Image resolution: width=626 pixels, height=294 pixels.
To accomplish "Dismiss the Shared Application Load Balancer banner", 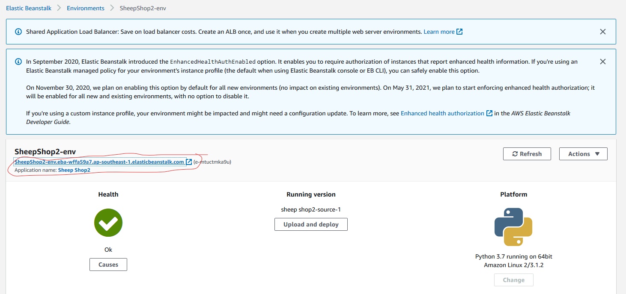I will click(602, 32).
